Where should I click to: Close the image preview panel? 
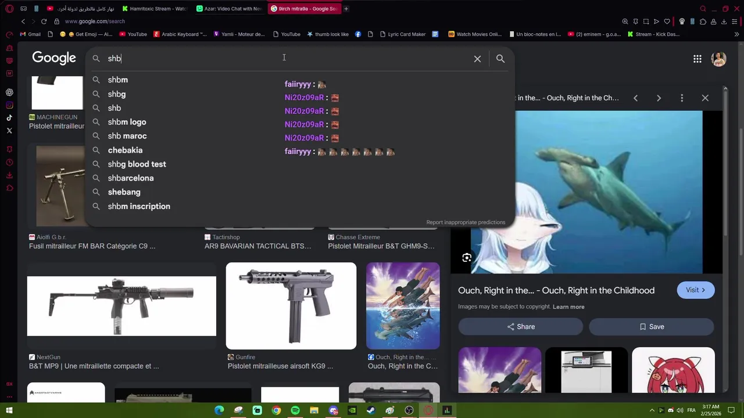pos(705,98)
